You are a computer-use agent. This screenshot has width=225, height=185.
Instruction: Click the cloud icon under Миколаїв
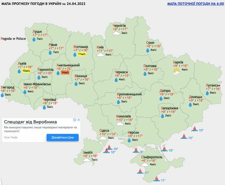pos(120,124)
